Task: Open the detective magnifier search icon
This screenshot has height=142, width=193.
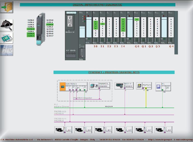Action: 6,25
